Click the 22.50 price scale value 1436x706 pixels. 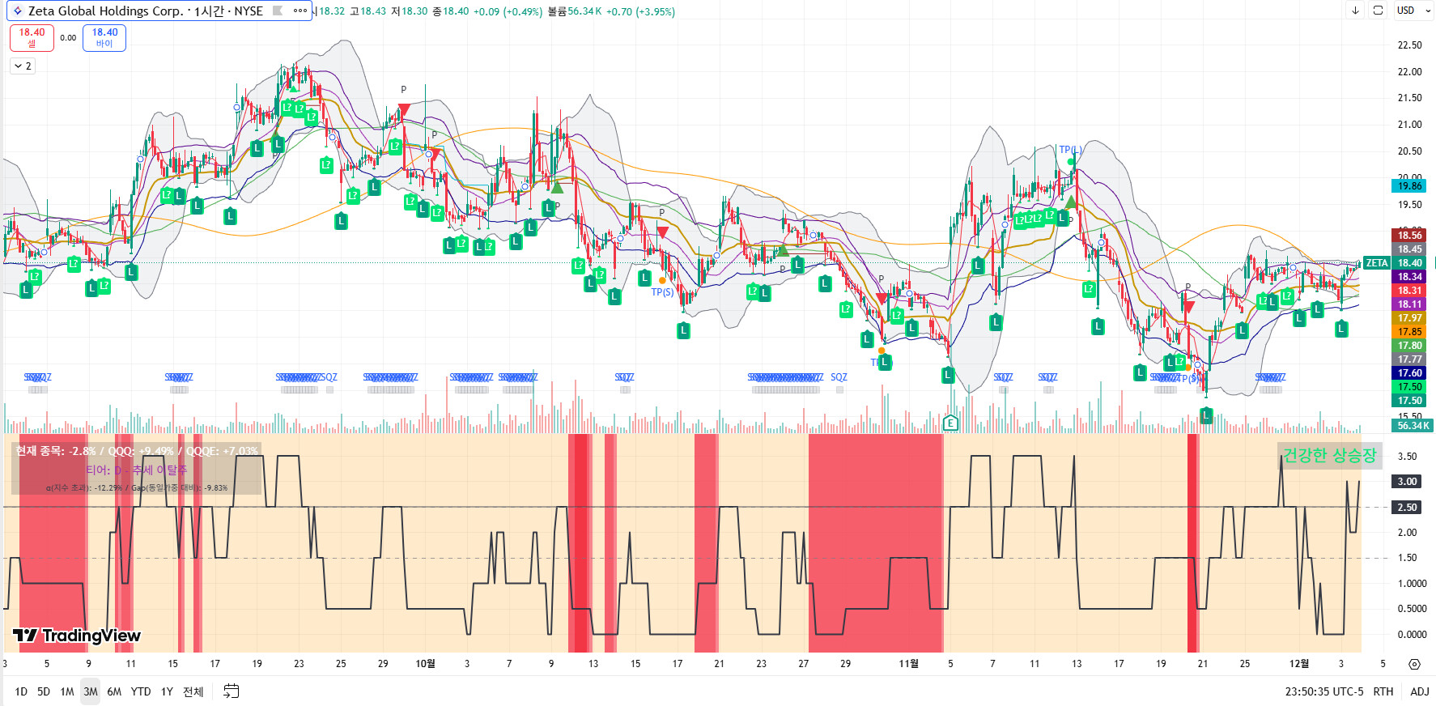coord(1409,45)
